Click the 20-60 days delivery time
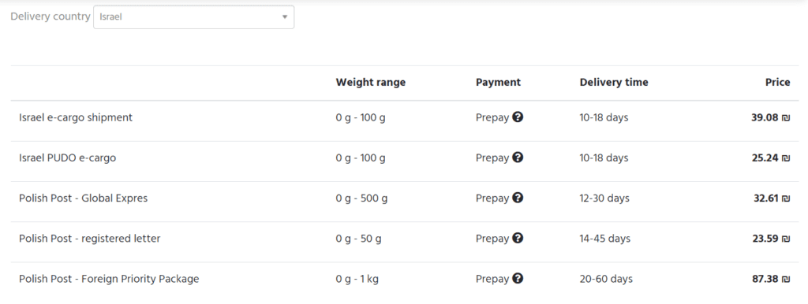This screenshot has width=808, height=304. (x=606, y=279)
